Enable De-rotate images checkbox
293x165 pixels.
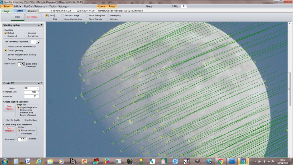point(6,59)
